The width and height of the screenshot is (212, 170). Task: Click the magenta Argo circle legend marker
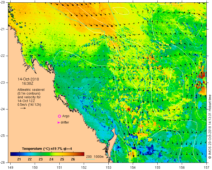tap(59, 116)
